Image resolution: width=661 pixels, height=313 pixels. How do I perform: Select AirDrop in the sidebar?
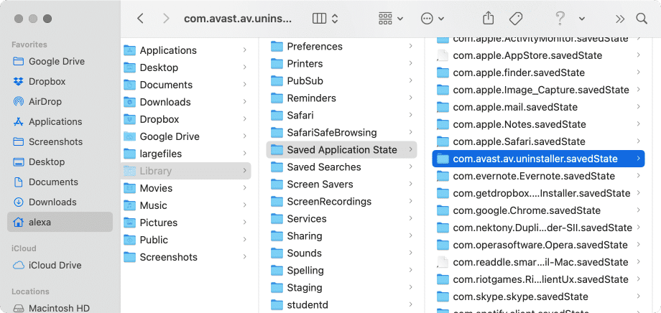point(60,101)
